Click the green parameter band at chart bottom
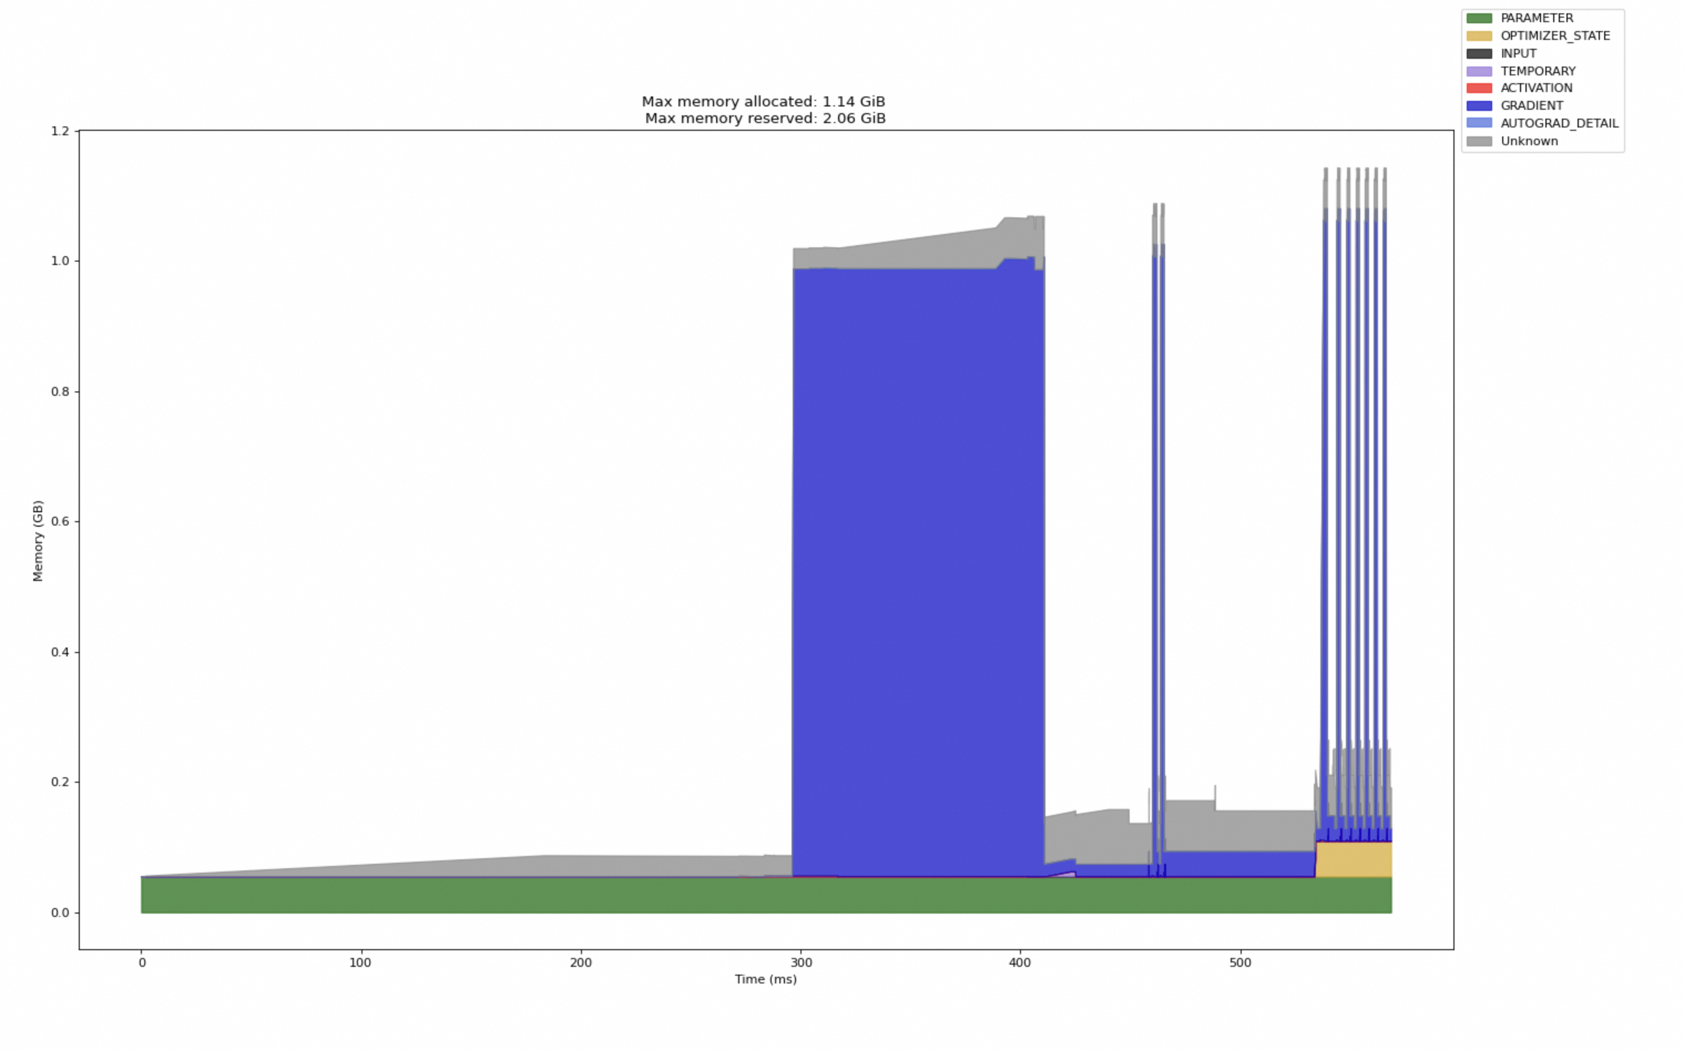The image size is (1684, 1050). [694, 895]
